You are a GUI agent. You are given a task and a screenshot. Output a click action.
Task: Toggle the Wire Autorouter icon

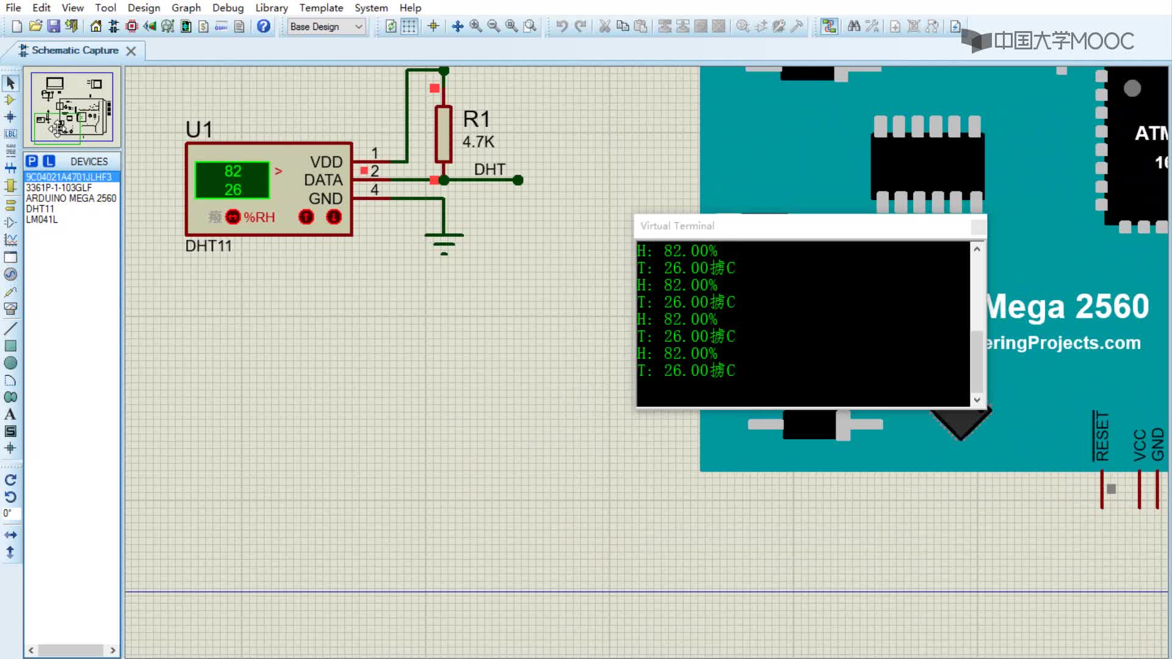tap(829, 26)
